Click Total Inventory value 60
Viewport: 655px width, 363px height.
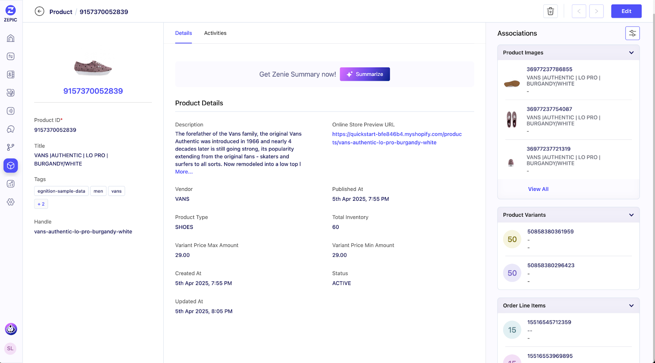(x=336, y=227)
